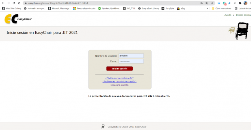Focus the Clave password field
Viewport: 251px width, 130px height.
coord(131,61)
